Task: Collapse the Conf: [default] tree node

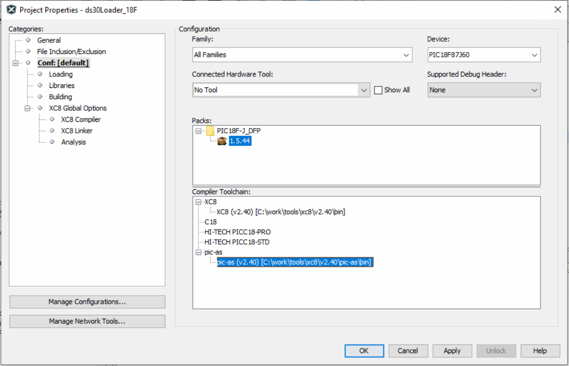Action: 15,63
